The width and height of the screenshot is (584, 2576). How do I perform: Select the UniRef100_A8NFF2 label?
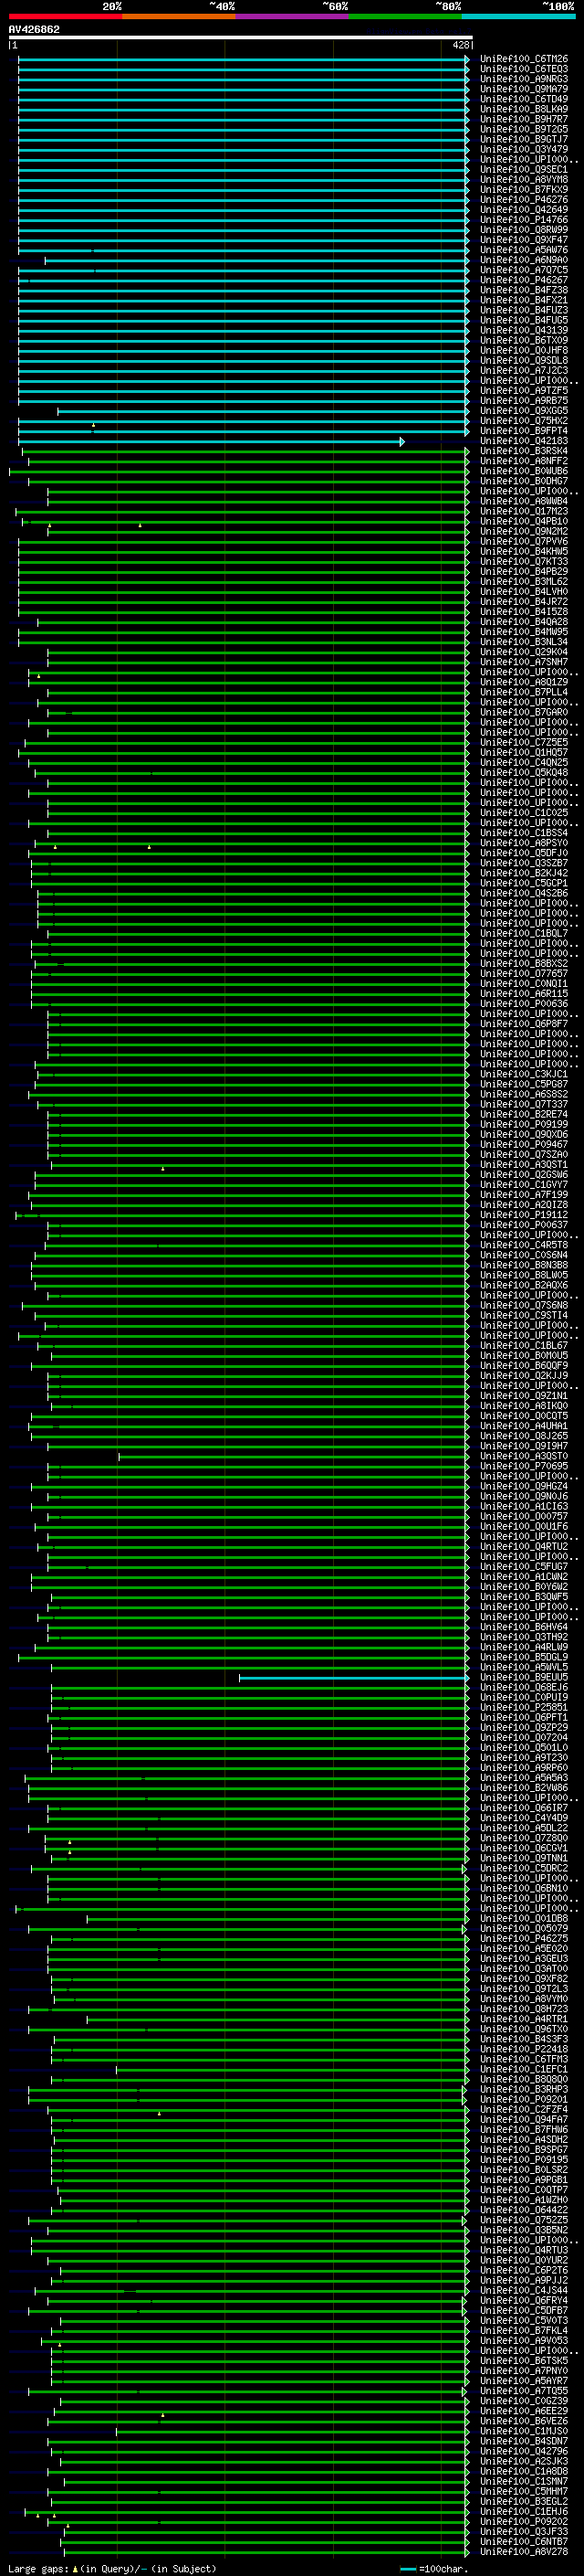click(x=524, y=461)
